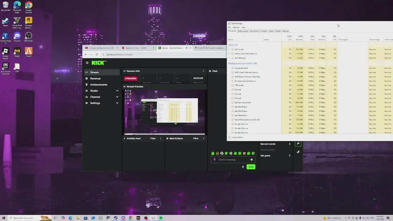Select the OBS Studio desktop shortcut

coord(29,37)
